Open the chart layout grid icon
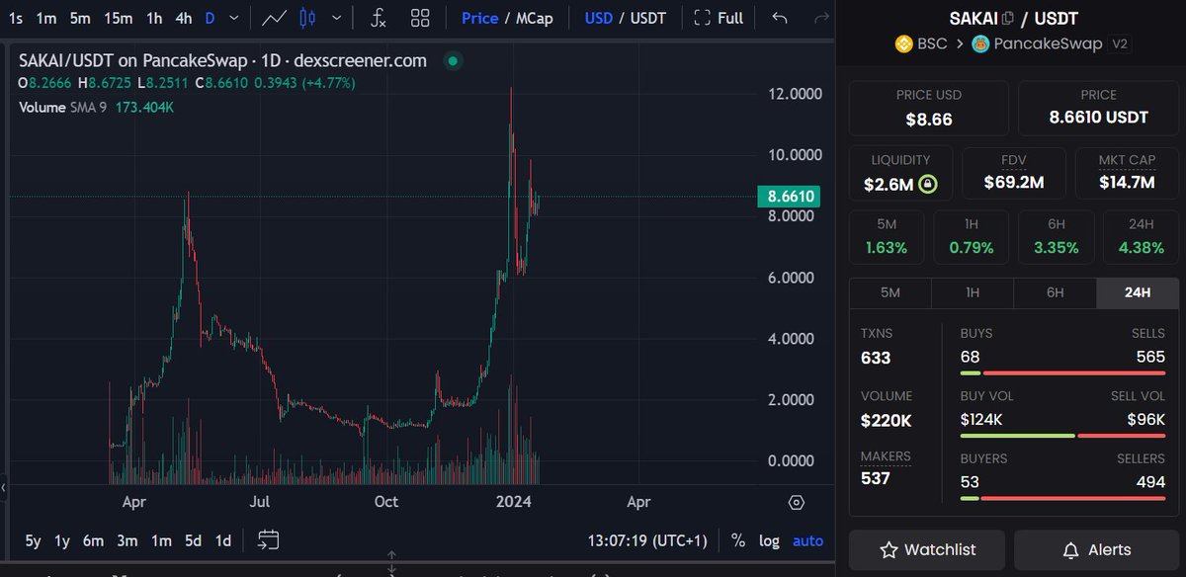Screen dimensions: 1186x577 pyautogui.click(x=420, y=18)
